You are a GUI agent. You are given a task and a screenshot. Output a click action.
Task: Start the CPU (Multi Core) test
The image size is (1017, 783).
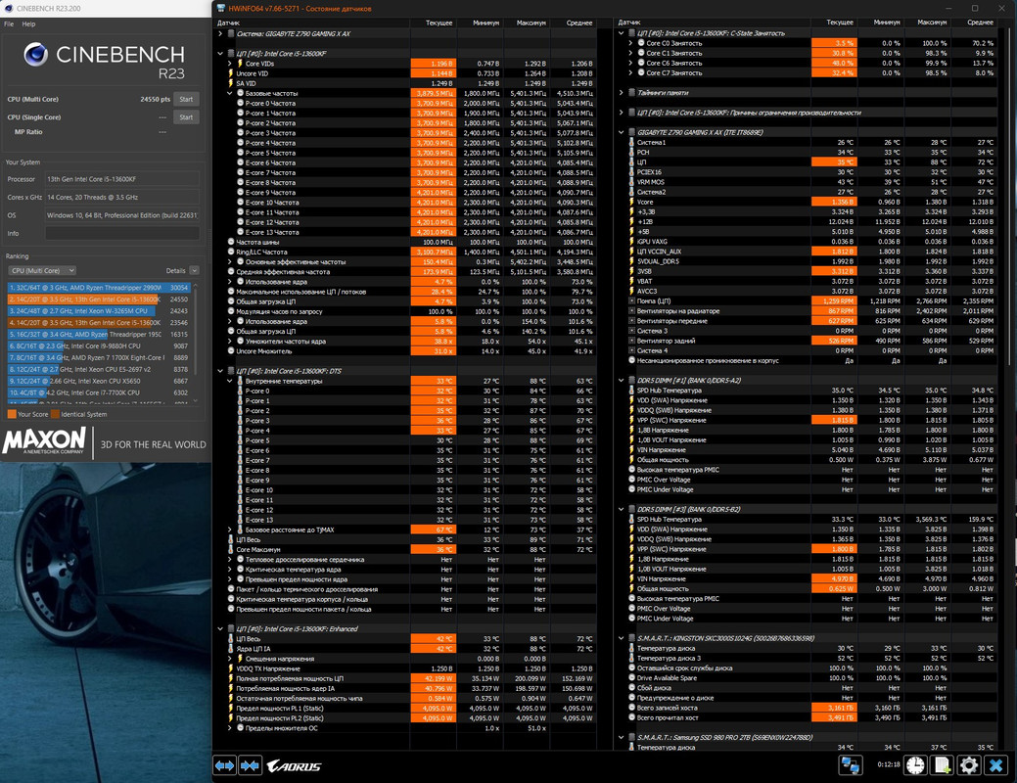pyautogui.click(x=186, y=99)
